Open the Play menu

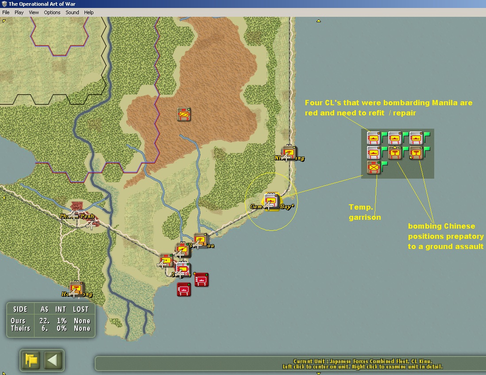[x=19, y=12]
